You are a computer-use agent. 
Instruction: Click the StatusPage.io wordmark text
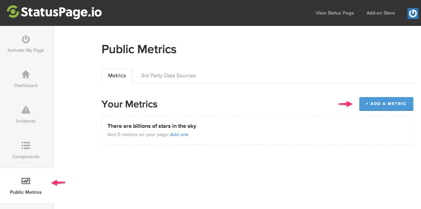pyautogui.click(x=61, y=12)
